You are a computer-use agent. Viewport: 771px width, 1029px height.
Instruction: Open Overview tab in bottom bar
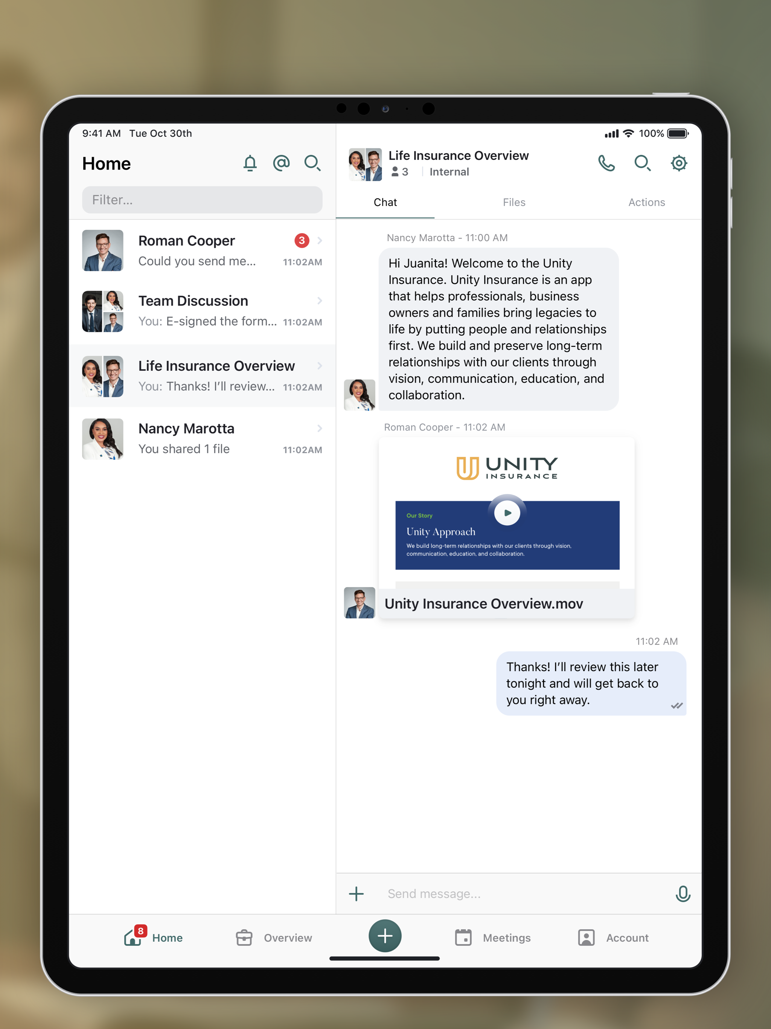pos(273,937)
